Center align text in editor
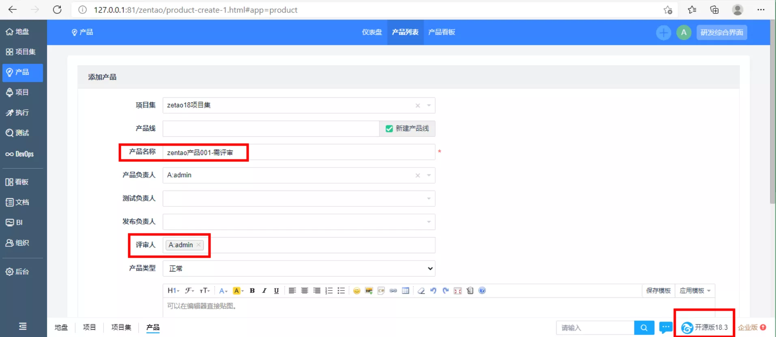The height and width of the screenshot is (337, 776). pos(304,290)
